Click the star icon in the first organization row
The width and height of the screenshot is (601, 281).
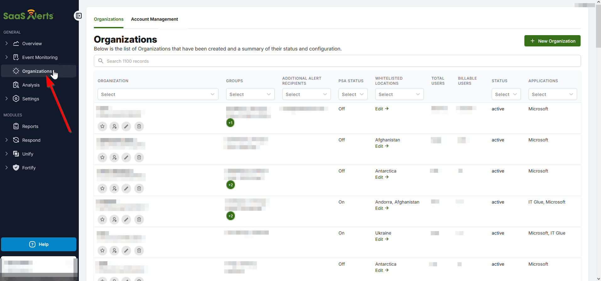102,126
